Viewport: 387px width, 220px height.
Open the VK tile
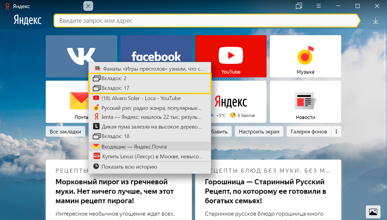81,56
